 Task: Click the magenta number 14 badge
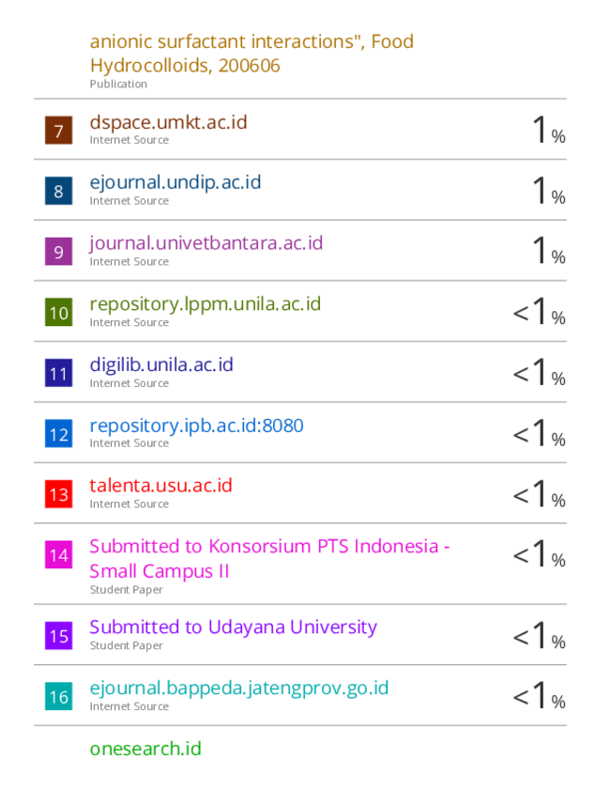(x=58, y=555)
